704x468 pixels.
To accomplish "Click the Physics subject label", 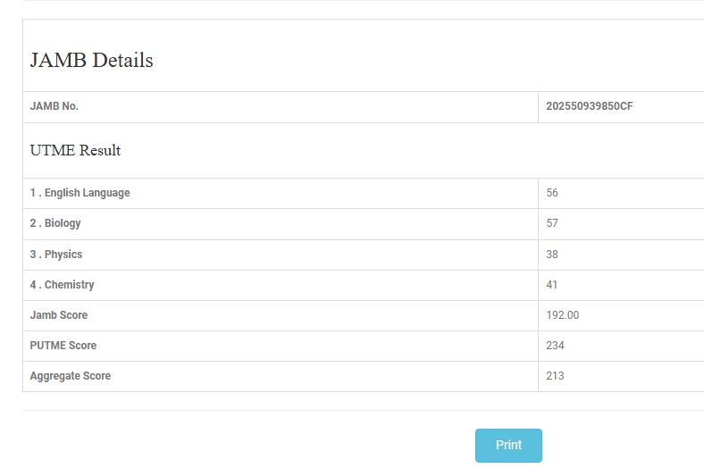I will coord(56,255).
